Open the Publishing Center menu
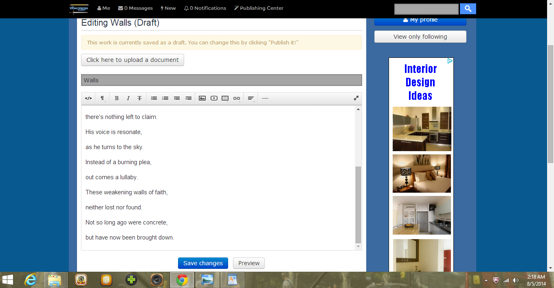Image resolution: width=554 pixels, height=288 pixels. click(x=259, y=8)
